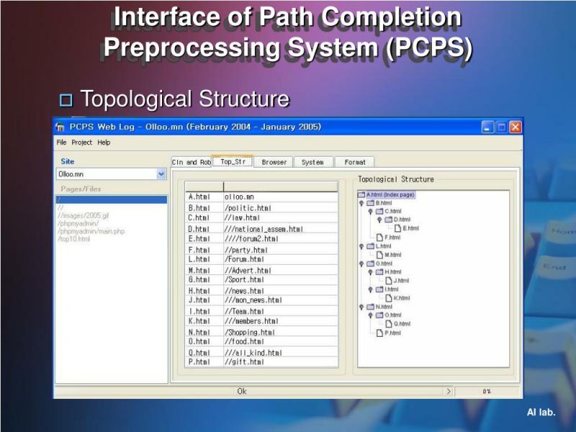Viewport: 576px width, 432px height.
Task: Click the PCPS title bar application icon
Action: point(60,127)
